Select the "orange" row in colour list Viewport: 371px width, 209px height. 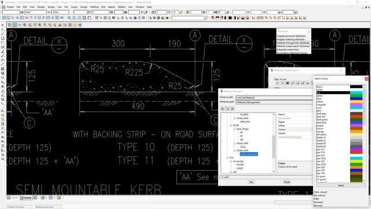[333, 132]
